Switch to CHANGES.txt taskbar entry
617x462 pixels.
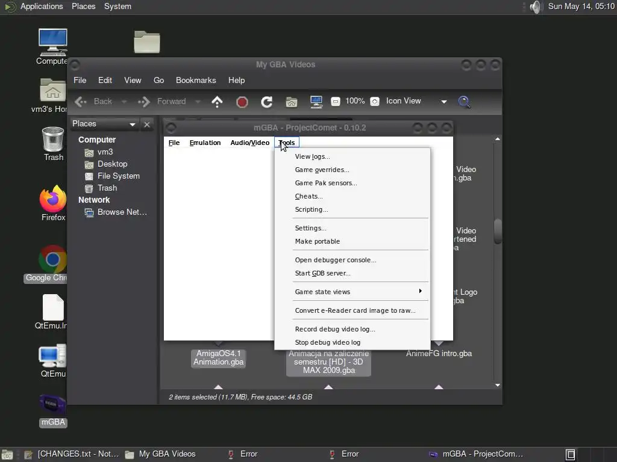pyautogui.click(x=72, y=454)
